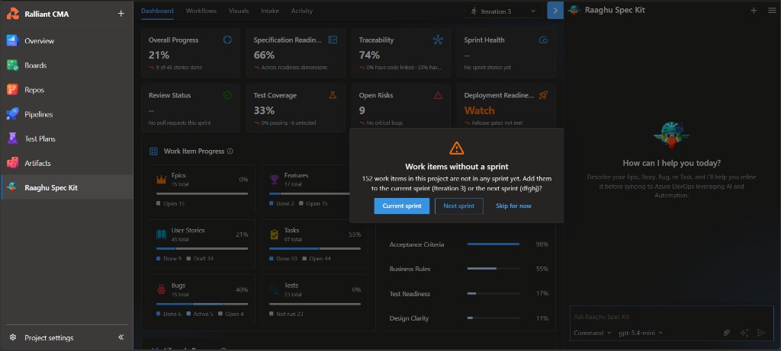Click Skip for now
Viewport: 781px width, 351px height.
coord(513,206)
